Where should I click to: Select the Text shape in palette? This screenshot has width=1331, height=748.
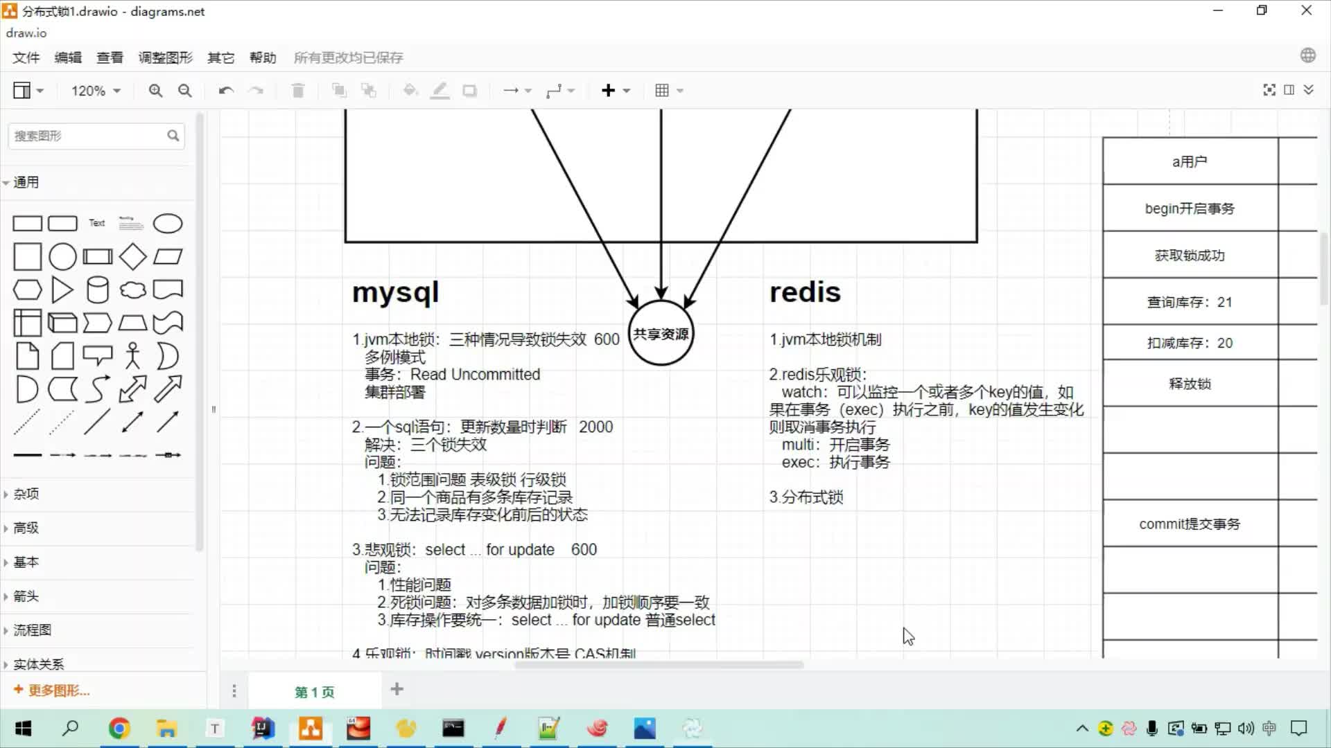point(97,223)
